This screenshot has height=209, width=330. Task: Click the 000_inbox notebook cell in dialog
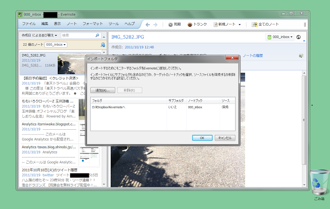click(195, 107)
